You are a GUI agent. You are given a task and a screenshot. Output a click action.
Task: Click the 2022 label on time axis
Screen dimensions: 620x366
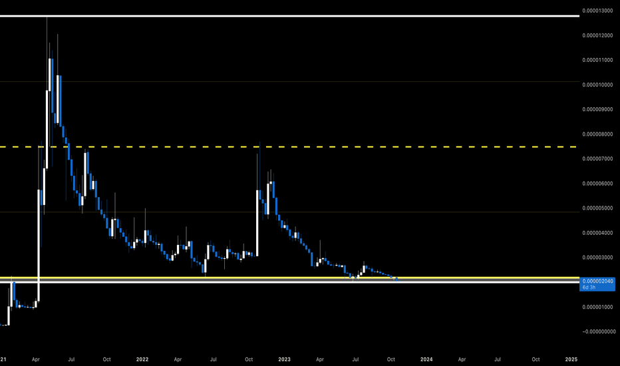(x=142, y=359)
